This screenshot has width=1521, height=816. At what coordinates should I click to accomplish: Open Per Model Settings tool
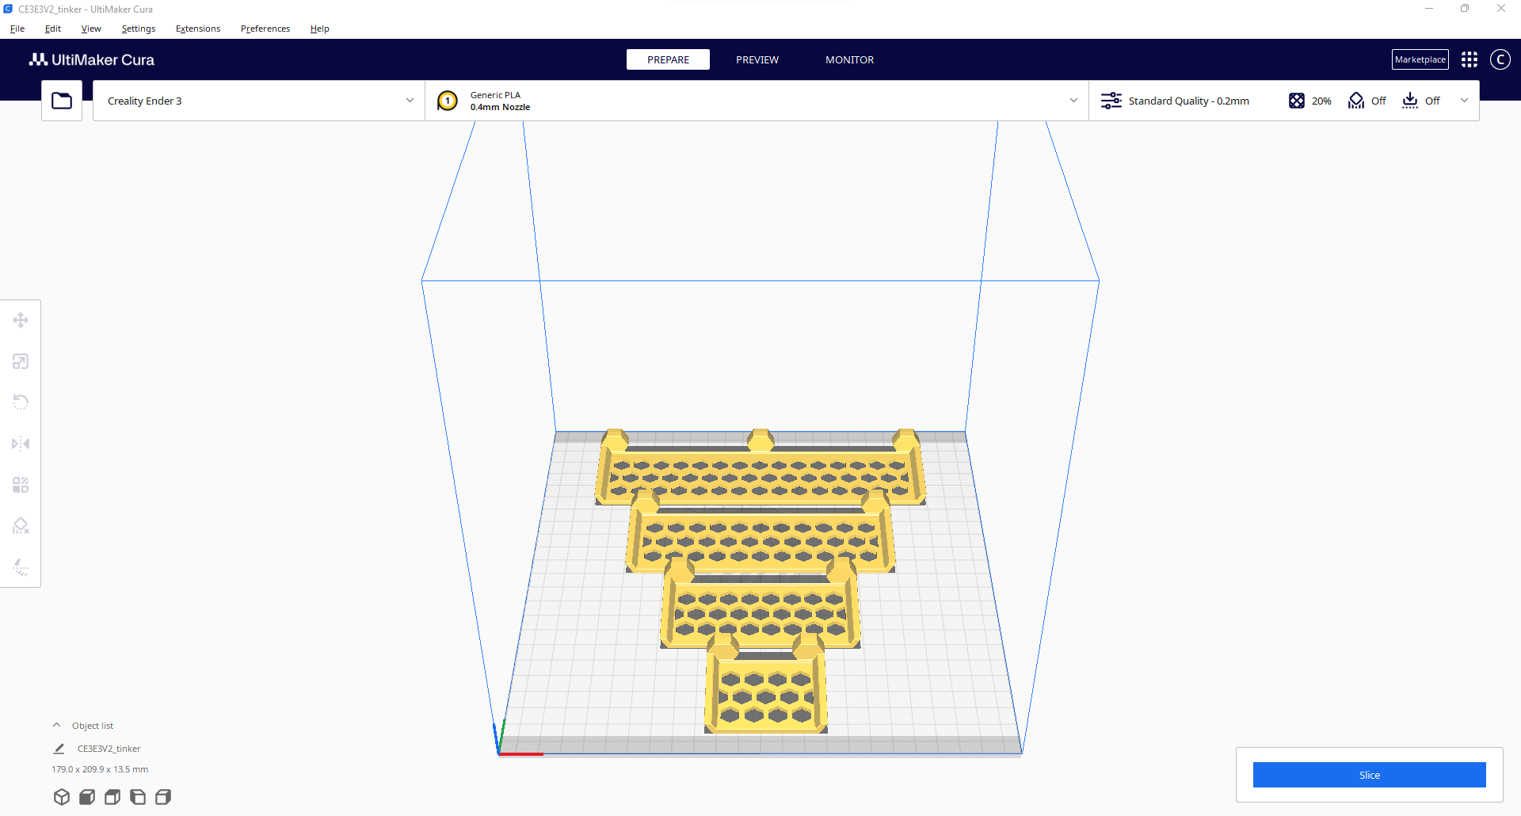(x=21, y=485)
